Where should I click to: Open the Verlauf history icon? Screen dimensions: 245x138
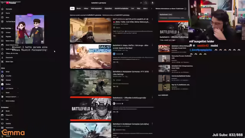(x=2, y=32)
